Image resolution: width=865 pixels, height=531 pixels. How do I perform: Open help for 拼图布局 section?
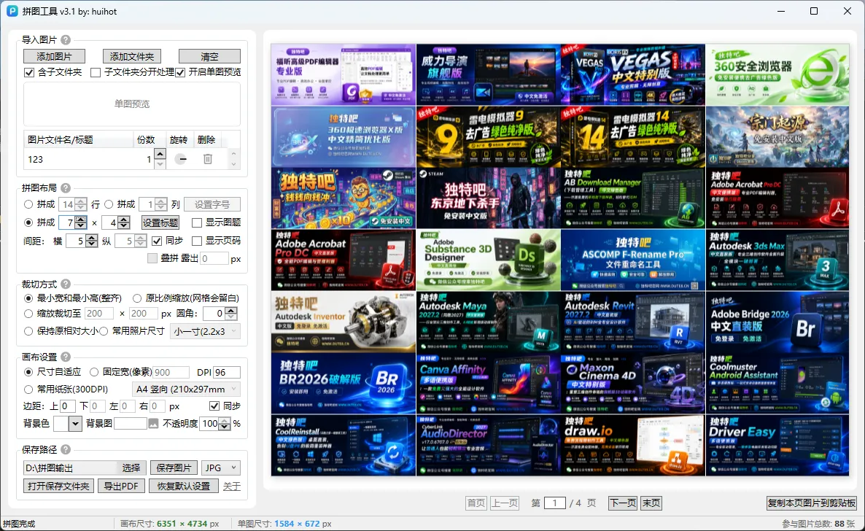(x=66, y=187)
